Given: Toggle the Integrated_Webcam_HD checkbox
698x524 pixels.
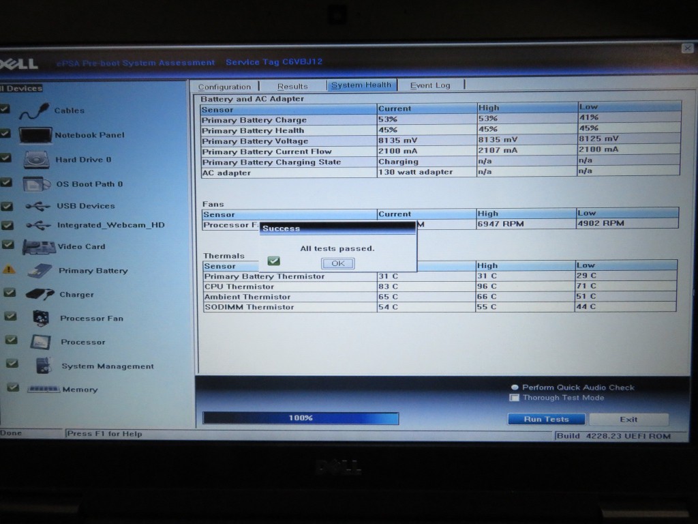Looking at the screenshot, I should pos(7,225).
